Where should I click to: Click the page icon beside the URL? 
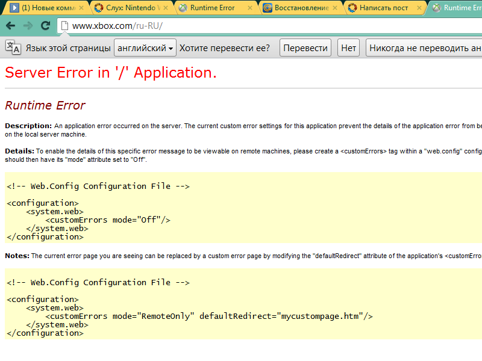click(x=64, y=26)
